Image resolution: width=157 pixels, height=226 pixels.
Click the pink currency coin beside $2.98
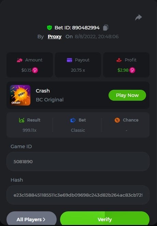click(132, 70)
